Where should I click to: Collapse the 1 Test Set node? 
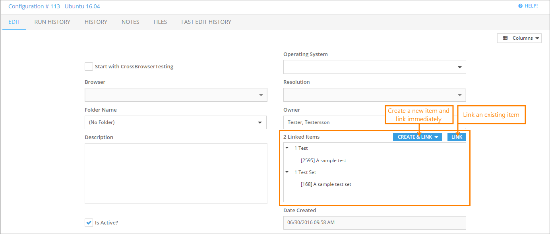[x=287, y=172]
